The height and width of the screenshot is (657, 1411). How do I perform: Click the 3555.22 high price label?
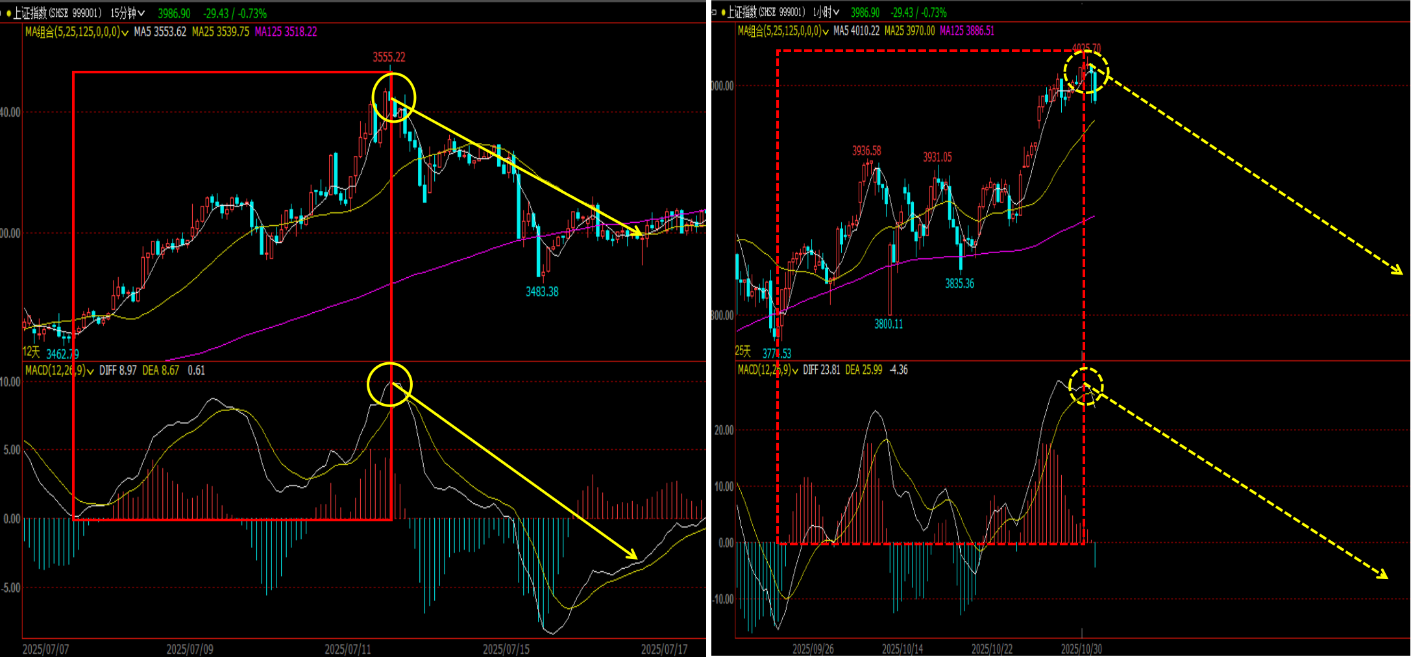click(389, 57)
